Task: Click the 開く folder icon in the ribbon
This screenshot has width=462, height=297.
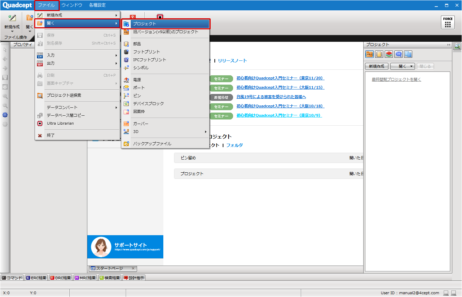Action: 30,18
